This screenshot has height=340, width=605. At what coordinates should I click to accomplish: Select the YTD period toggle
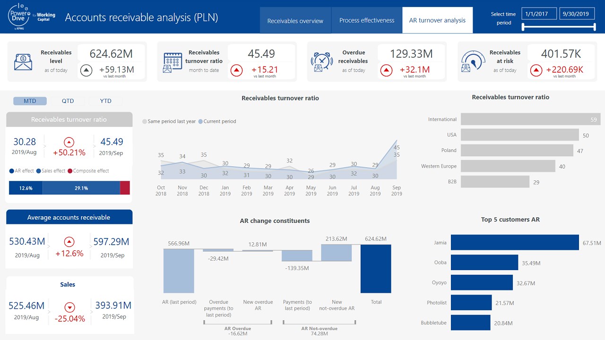pos(106,101)
